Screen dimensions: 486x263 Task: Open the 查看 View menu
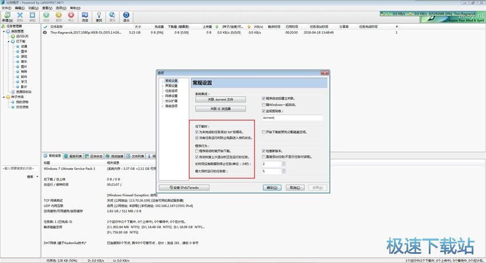[47, 8]
